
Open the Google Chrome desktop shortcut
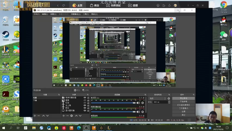224,7
